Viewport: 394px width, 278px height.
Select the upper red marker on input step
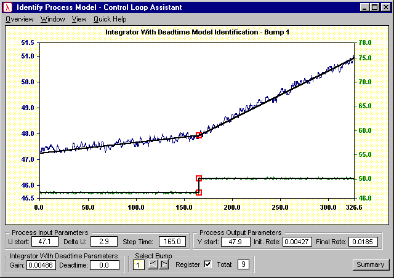199,178
